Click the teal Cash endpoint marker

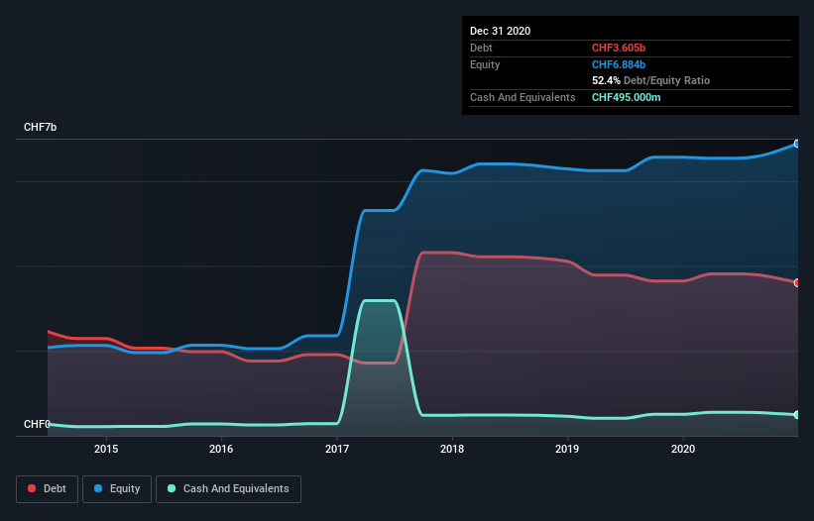pos(797,415)
